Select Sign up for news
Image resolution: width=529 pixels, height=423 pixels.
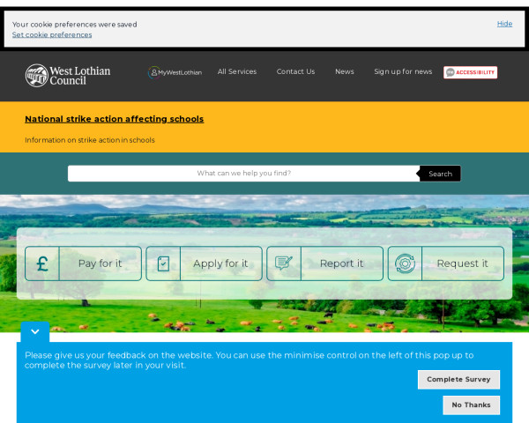coord(403,71)
